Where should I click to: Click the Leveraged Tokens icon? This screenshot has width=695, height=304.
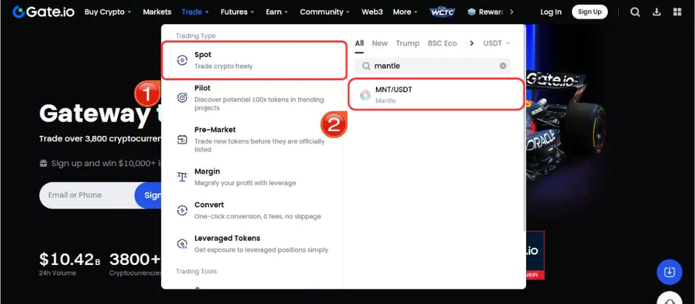point(182,244)
